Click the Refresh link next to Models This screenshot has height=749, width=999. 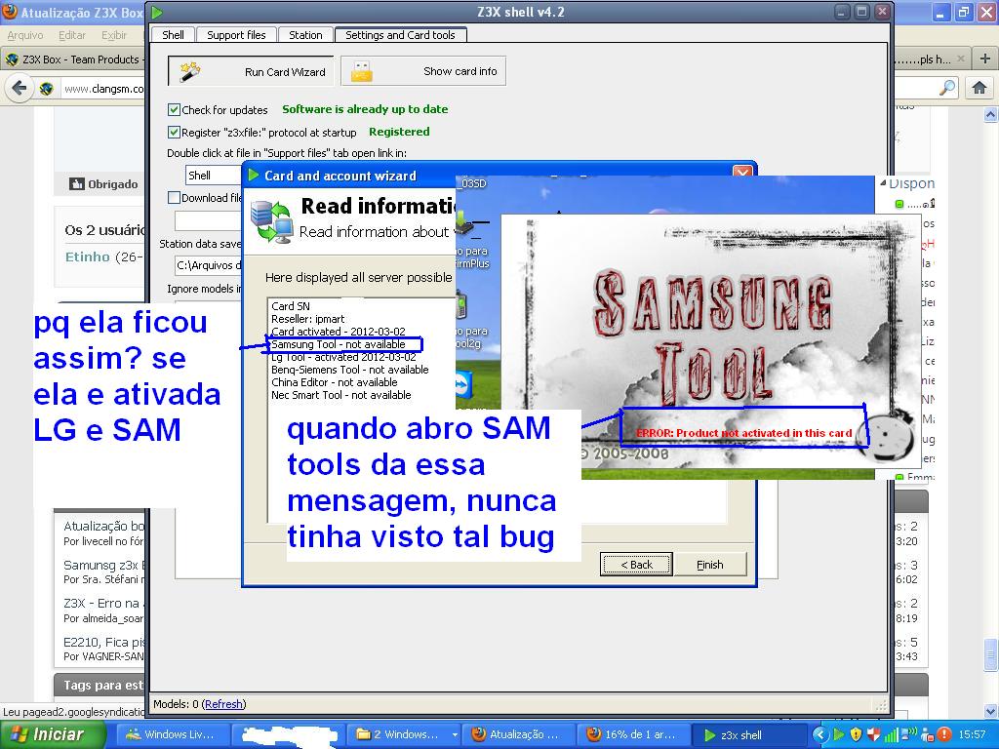pyautogui.click(x=223, y=704)
